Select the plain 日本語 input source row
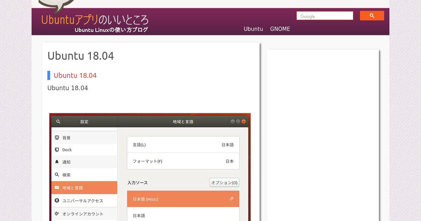421x221 pixels. tap(183, 214)
